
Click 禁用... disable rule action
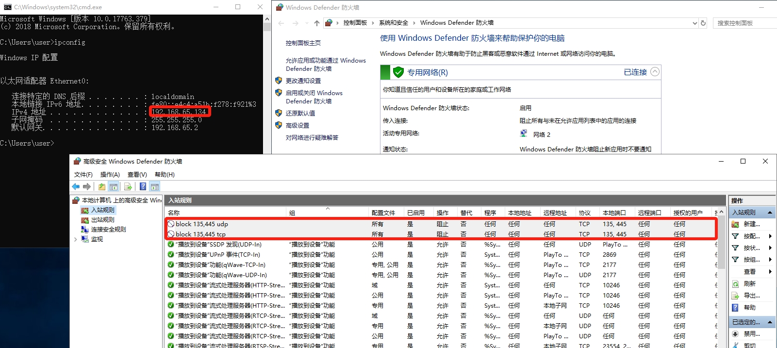752,334
